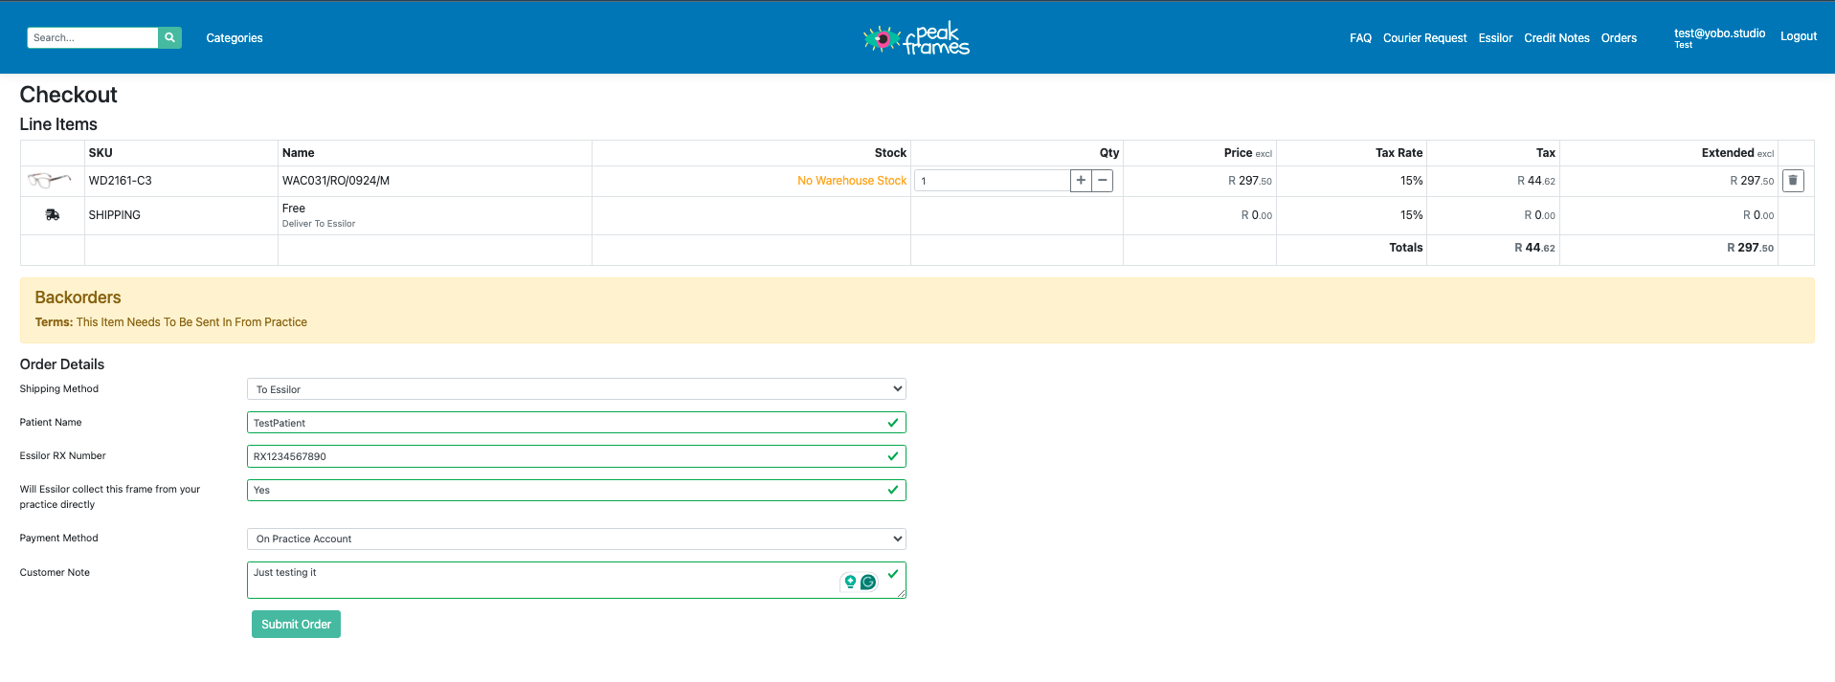Focus the Essilor RX Number field
Screen dimensions: 1835x682
[x=565, y=456]
